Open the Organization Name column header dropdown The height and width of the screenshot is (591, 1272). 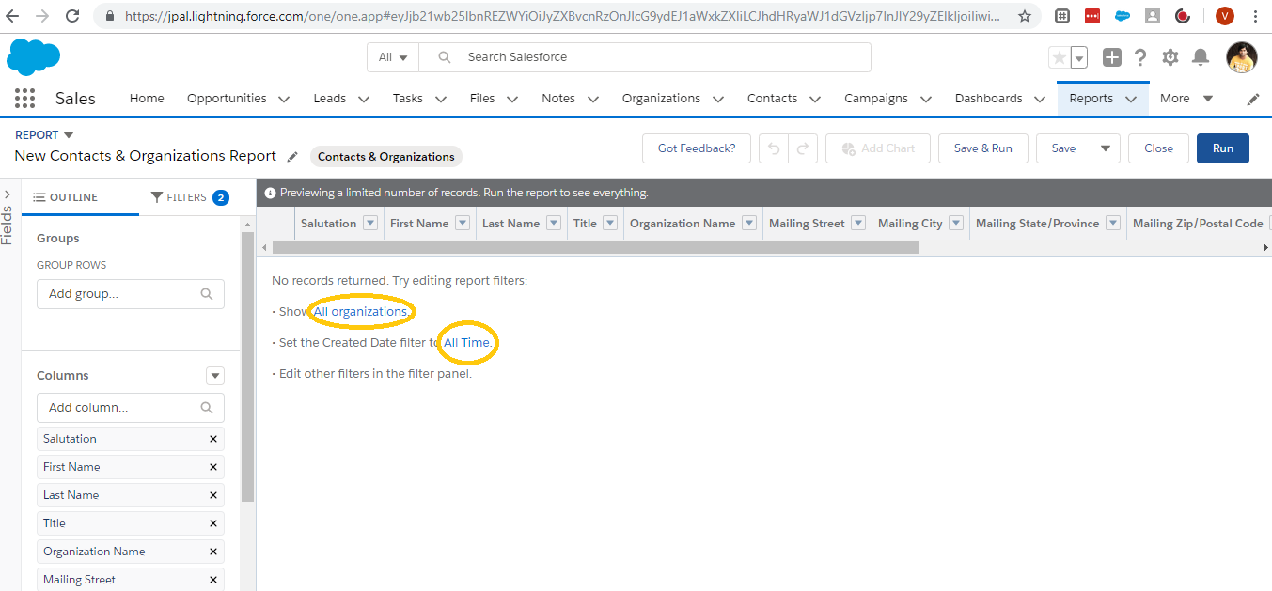(x=749, y=224)
